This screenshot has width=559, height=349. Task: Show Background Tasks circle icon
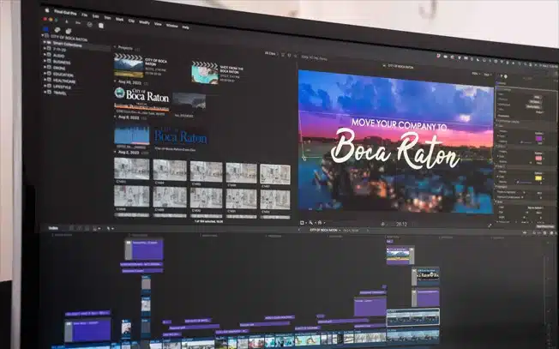90,24
